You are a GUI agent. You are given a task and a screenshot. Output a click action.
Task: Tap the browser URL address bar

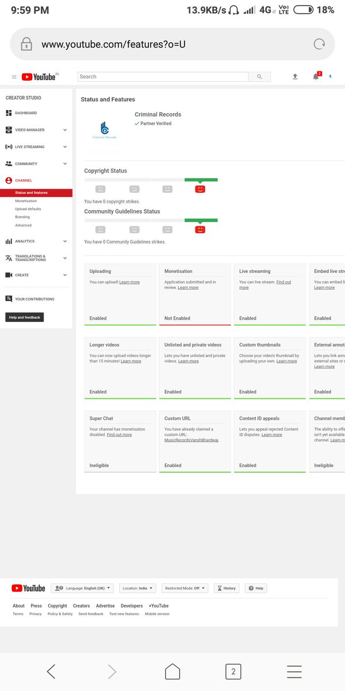point(172,44)
